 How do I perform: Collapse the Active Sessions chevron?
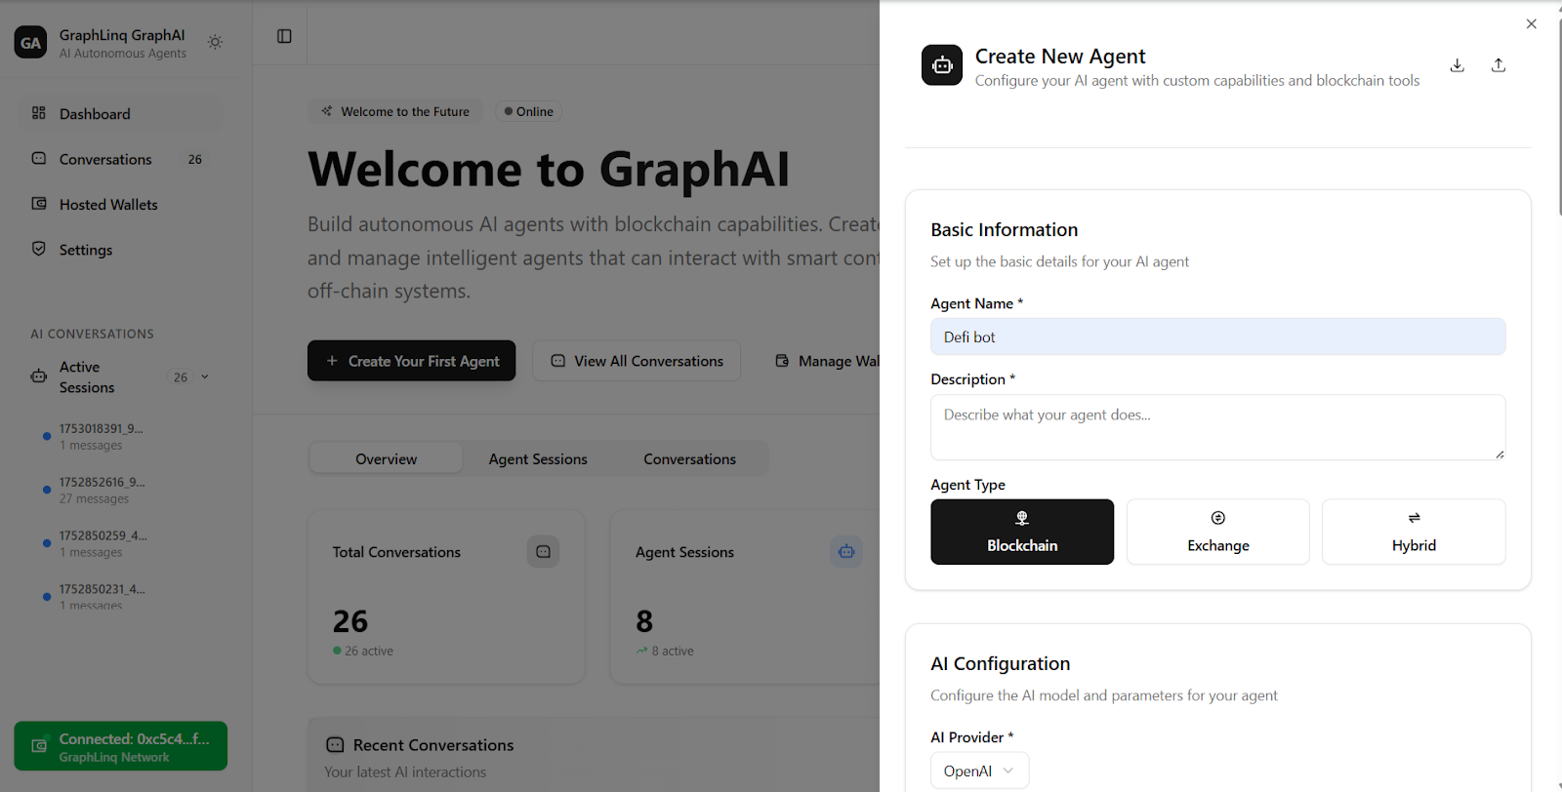click(205, 376)
